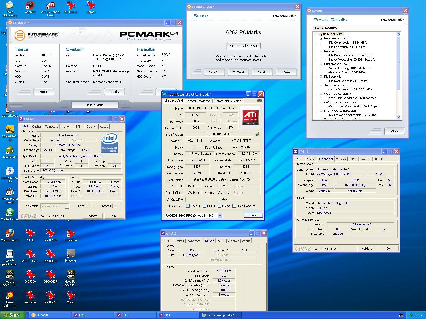Click the ATI Radeon logo in GPU-Z
Screen dimensions: 426x319
[x=250, y=117]
